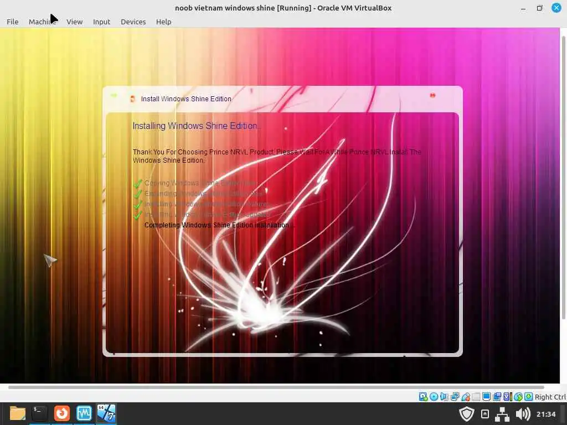
Task: Click the virtualization features V icon
Action: pyautogui.click(x=507, y=397)
